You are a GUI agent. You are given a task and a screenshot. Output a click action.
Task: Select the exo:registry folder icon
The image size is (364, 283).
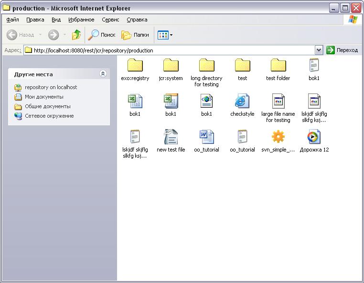pyautogui.click(x=135, y=65)
